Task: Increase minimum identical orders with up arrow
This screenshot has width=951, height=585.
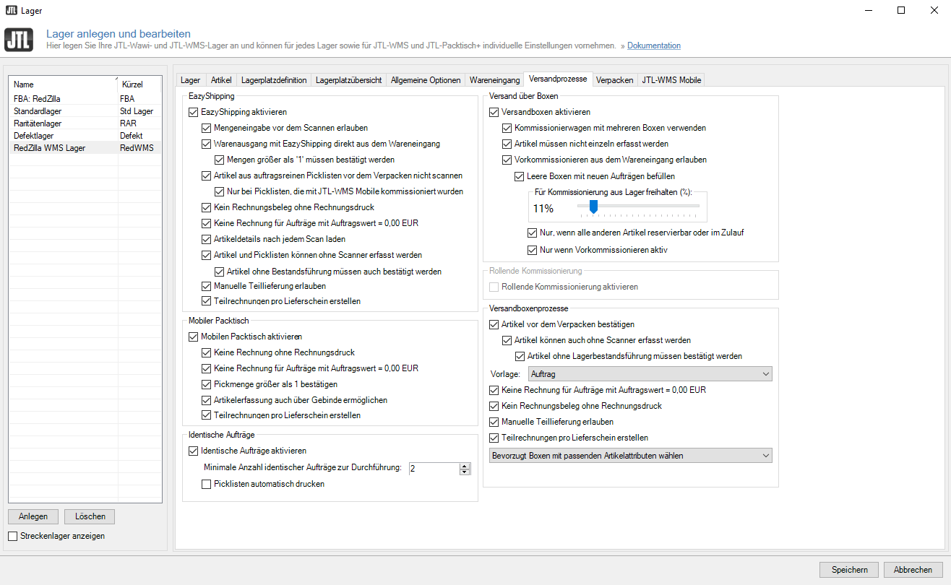Action: pyautogui.click(x=465, y=465)
